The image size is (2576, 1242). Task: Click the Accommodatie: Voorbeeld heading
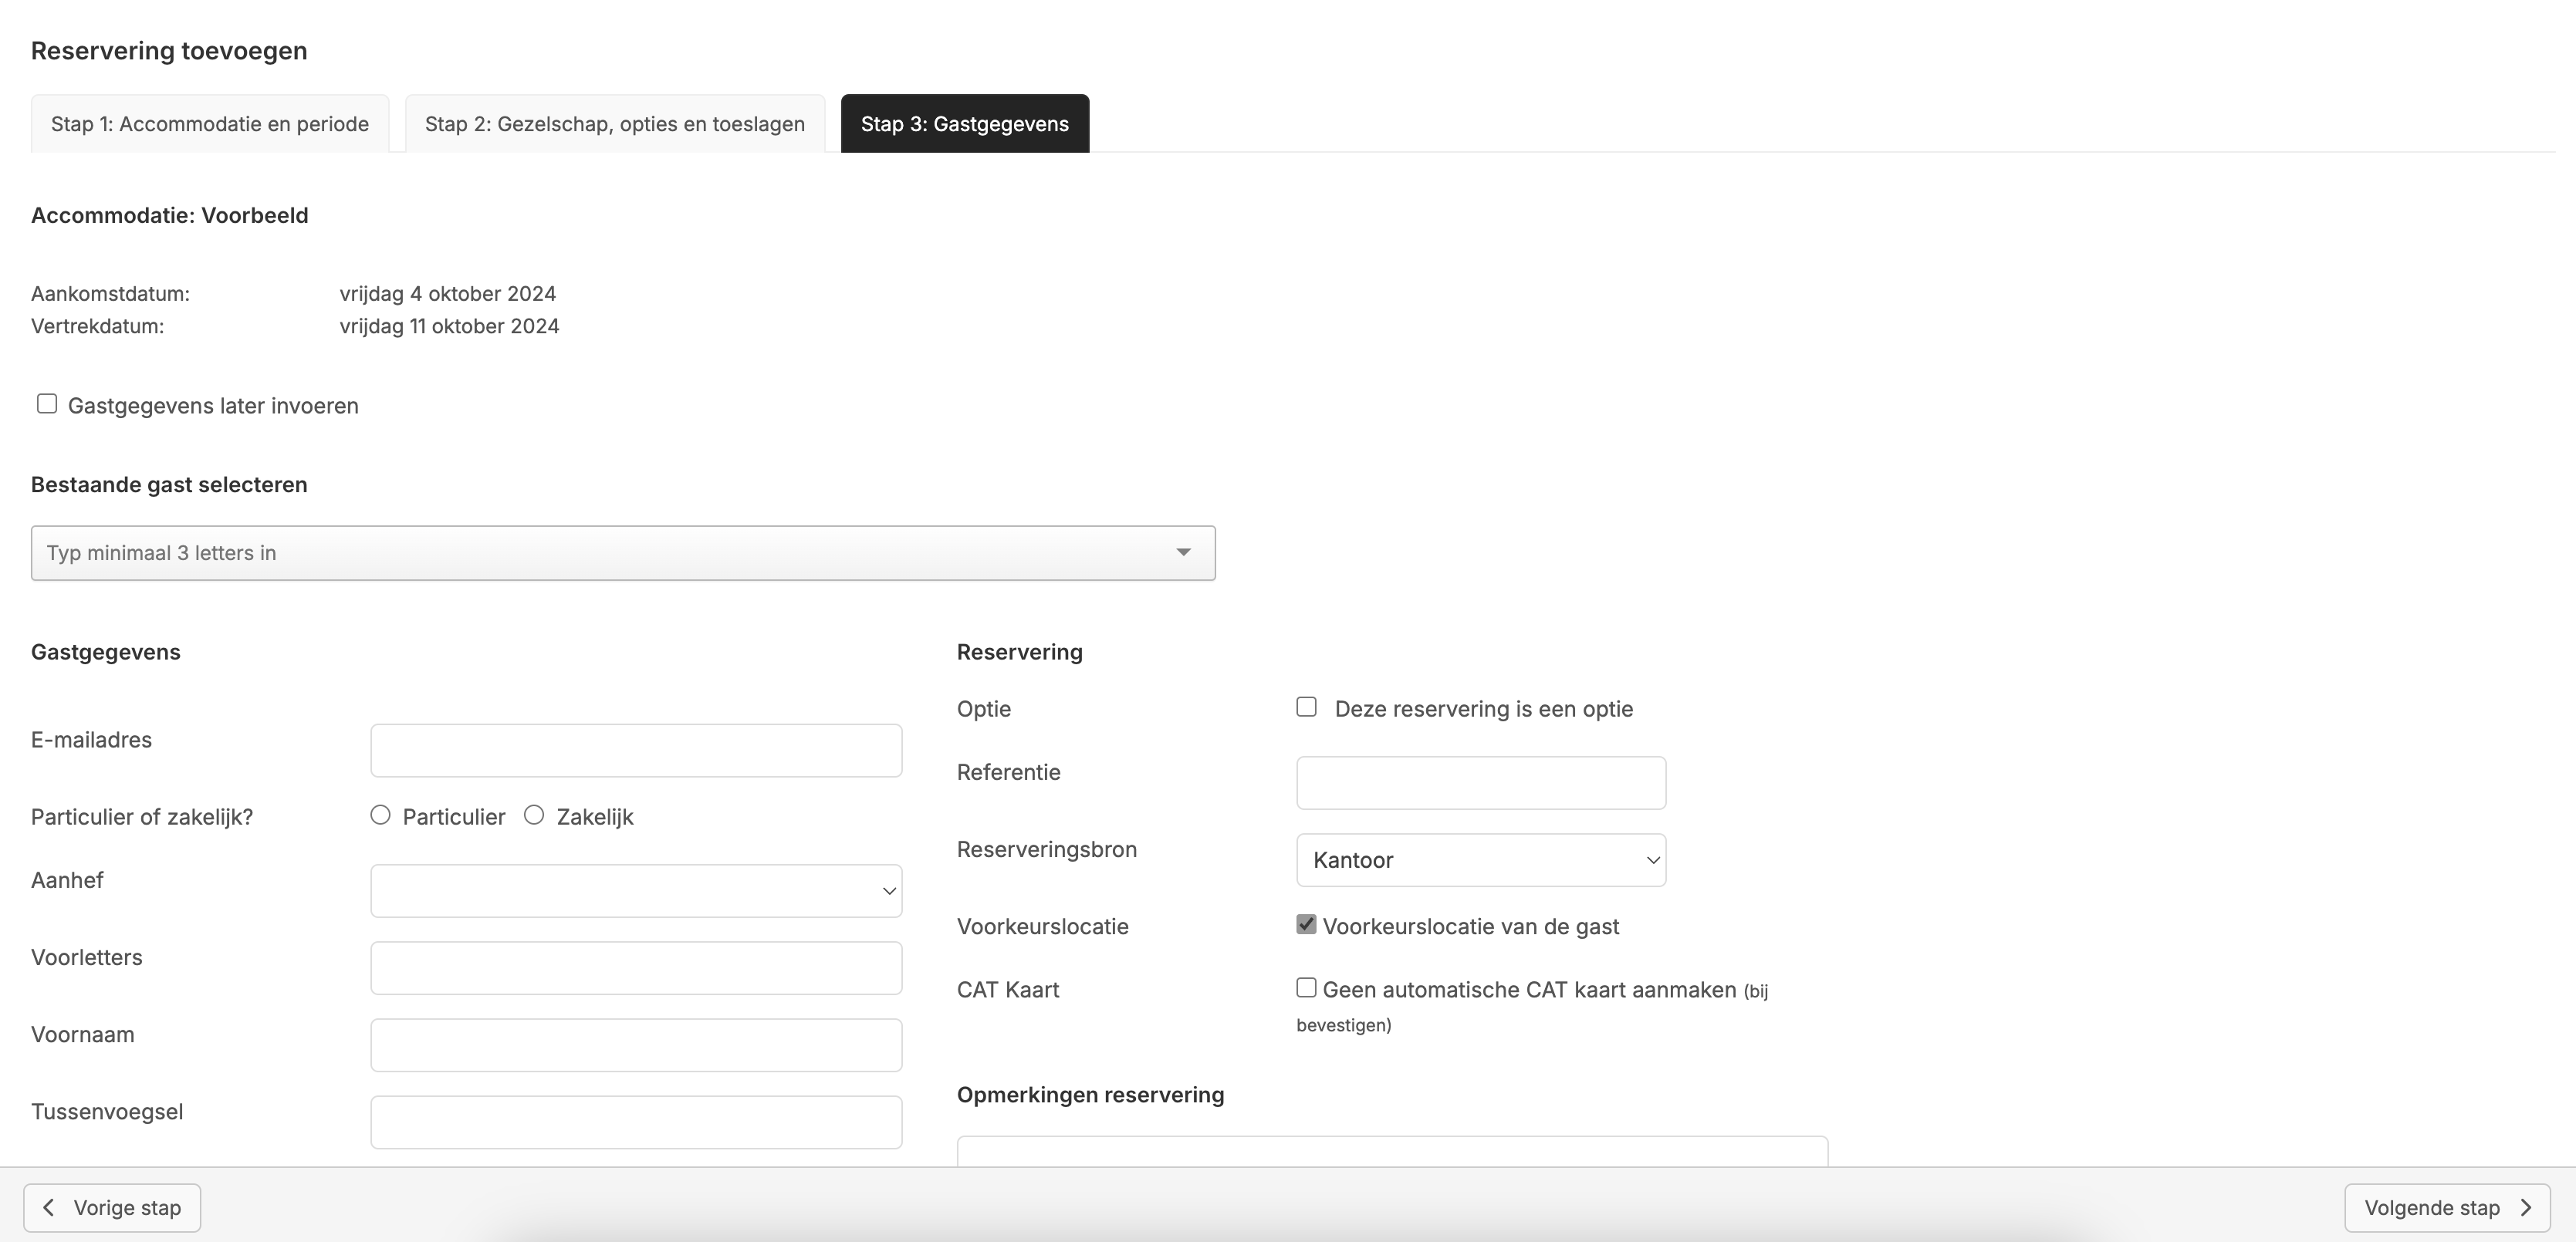[x=170, y=216]
